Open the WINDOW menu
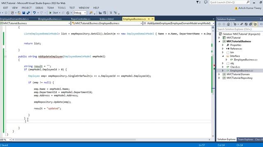This screenshot has height=147, width=263. point(84,8)
